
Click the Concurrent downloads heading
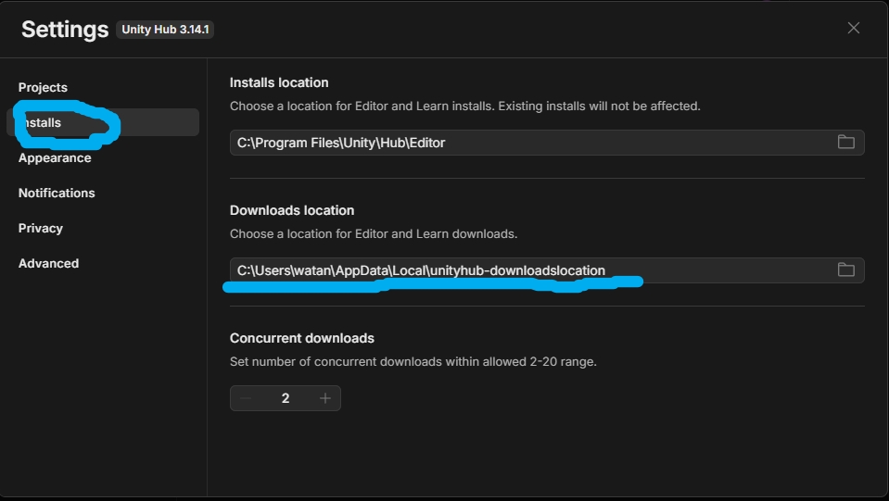click(302, 338)
